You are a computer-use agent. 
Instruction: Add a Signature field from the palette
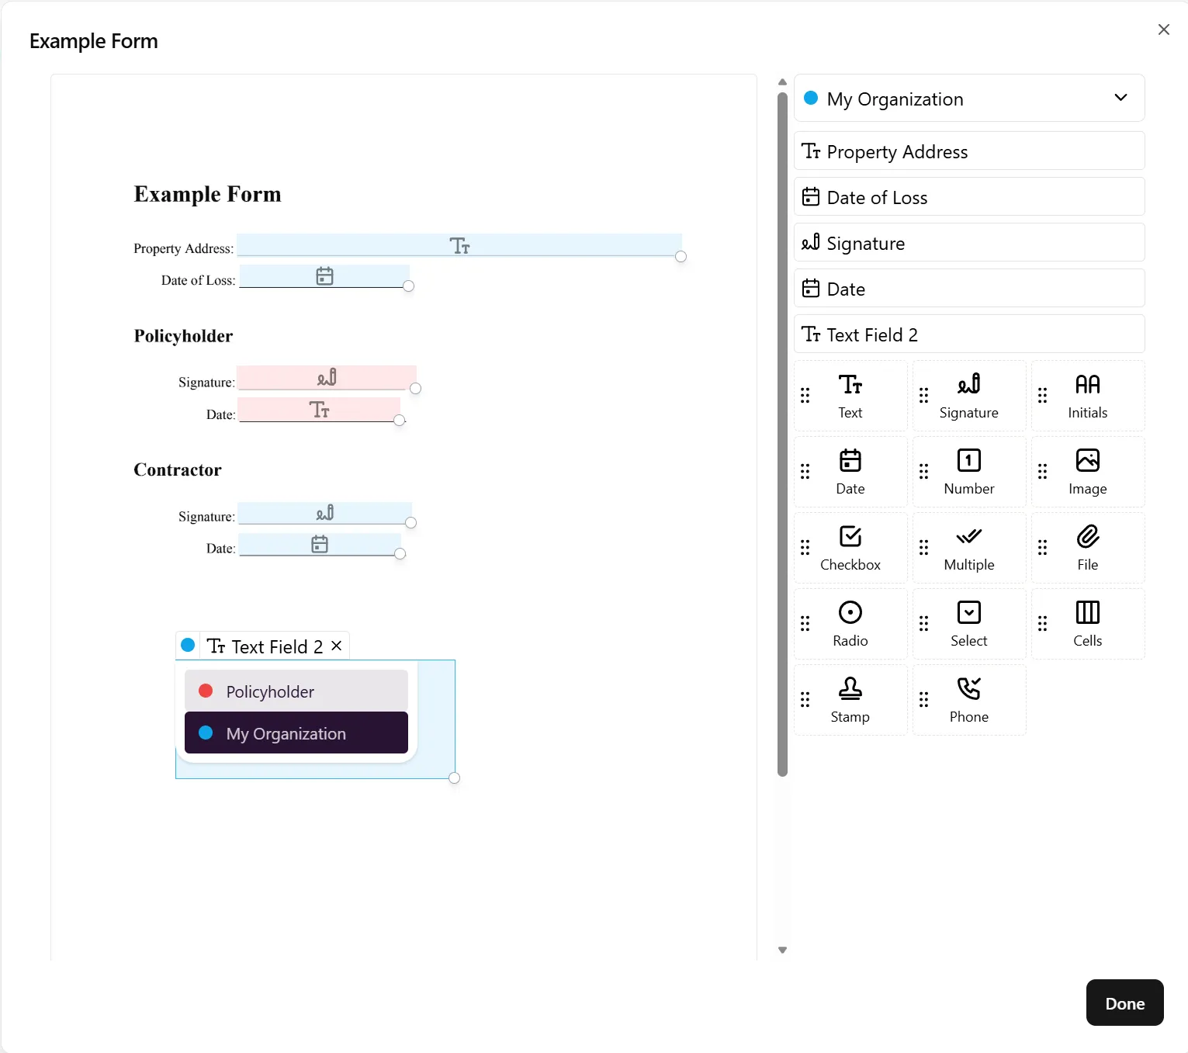969,396
